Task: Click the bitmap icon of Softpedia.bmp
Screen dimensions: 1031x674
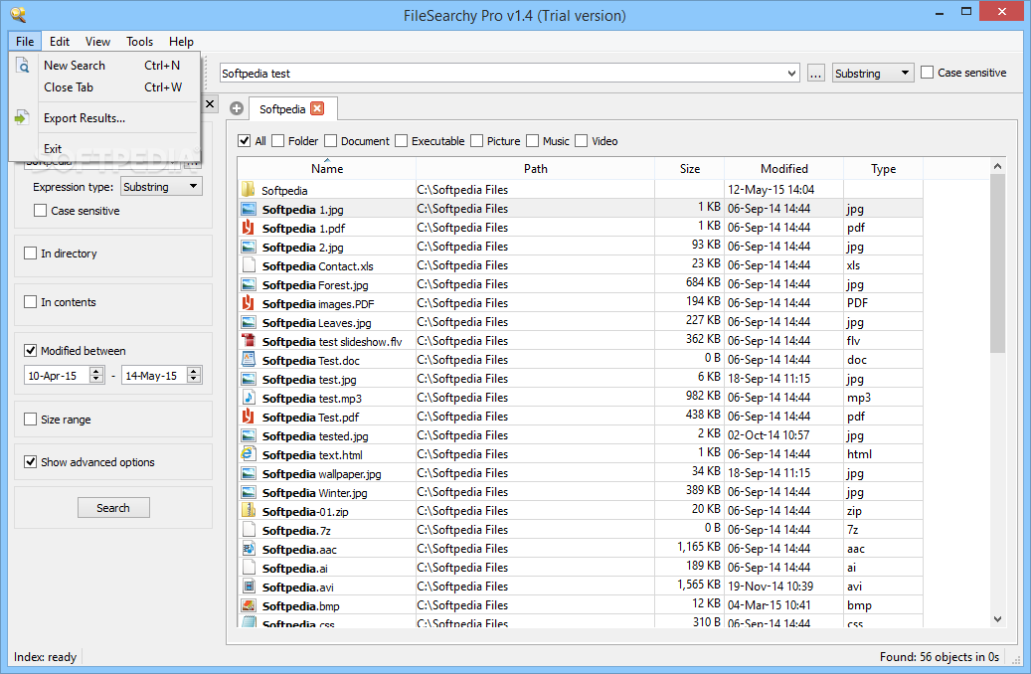Action: [x=248, y=605]
